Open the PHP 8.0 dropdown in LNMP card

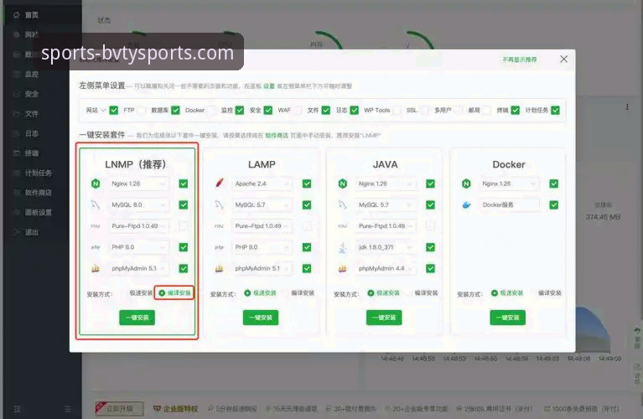point(138,247)
